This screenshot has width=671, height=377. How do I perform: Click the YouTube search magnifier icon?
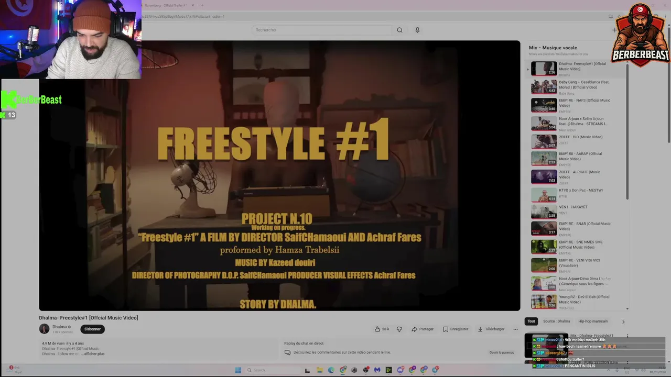399,30
